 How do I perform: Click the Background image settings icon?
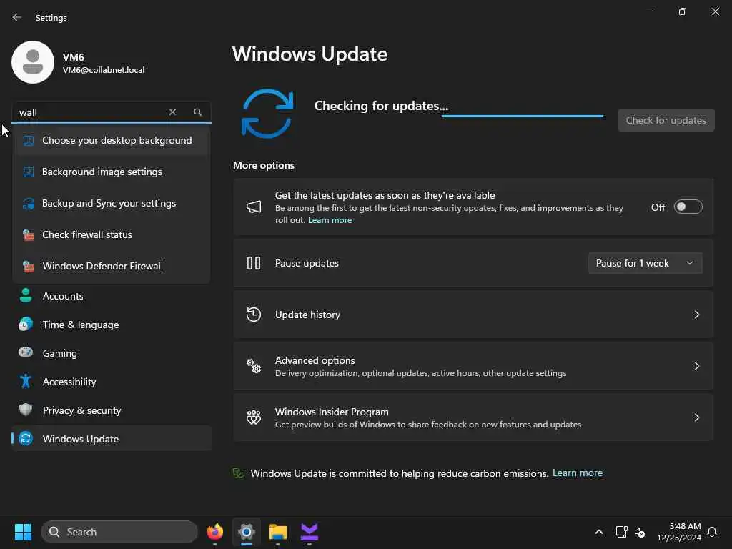[x=29, y=172]
